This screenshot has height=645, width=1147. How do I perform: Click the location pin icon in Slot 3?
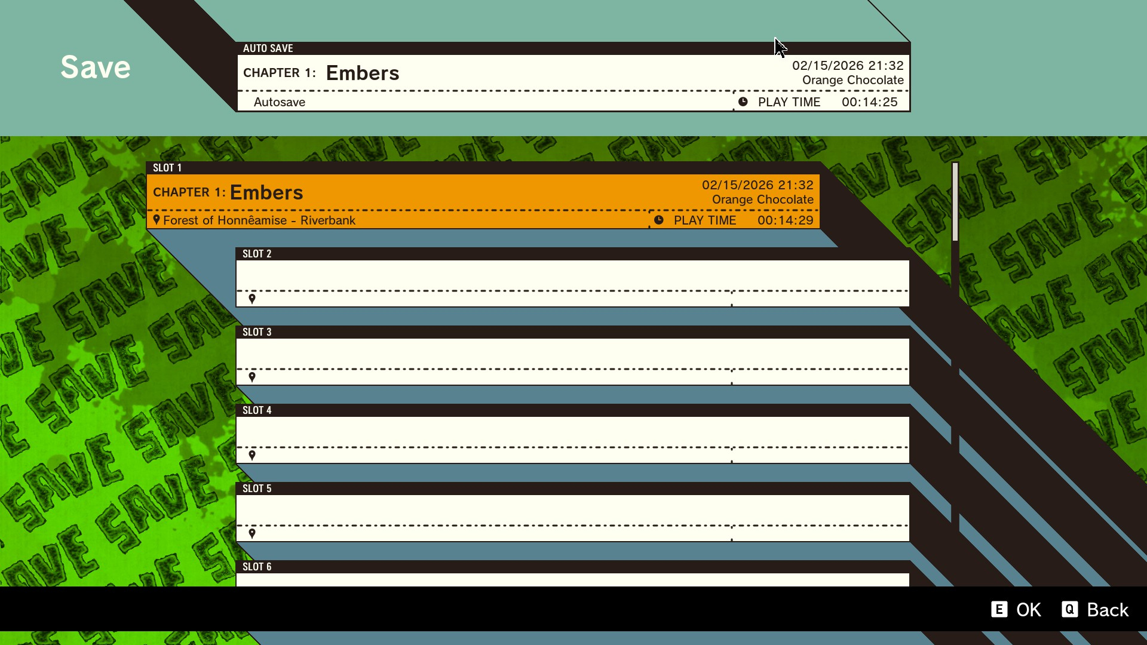tap(252, 377)
